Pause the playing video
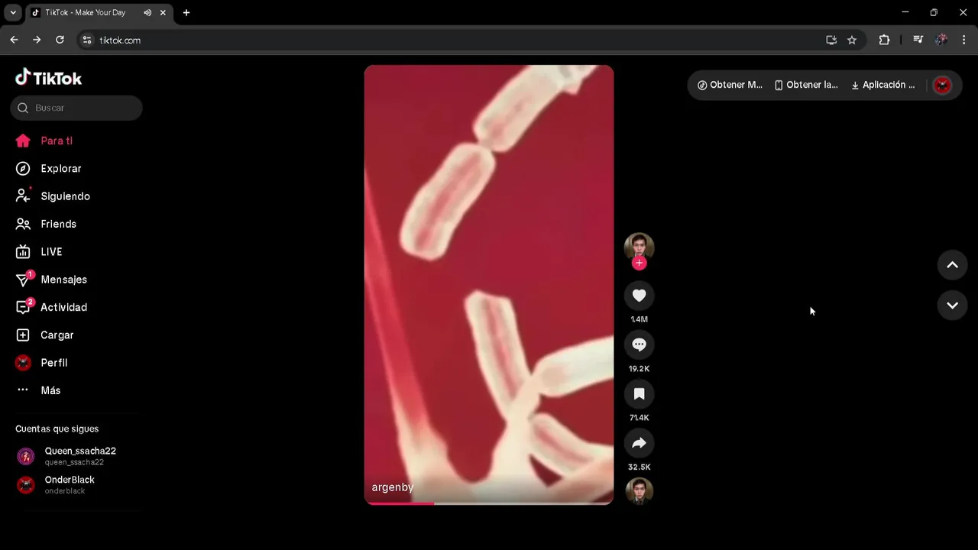The height and width of the screenshot is (550, 978). (489, 284)
